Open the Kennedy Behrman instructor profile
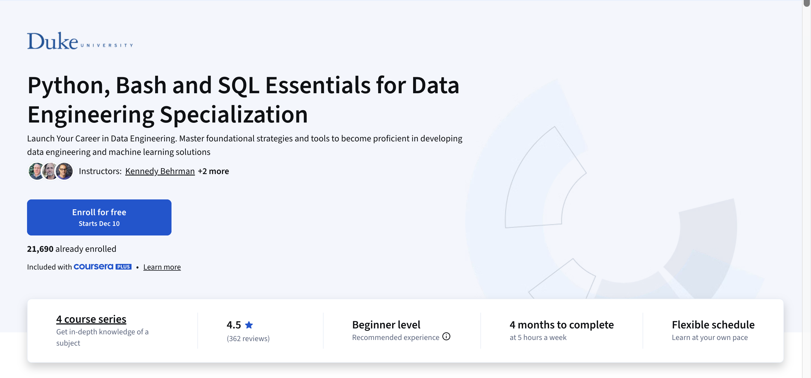Image resolution: width=811 pixels, height=378 pixels. tap(160, 171)
